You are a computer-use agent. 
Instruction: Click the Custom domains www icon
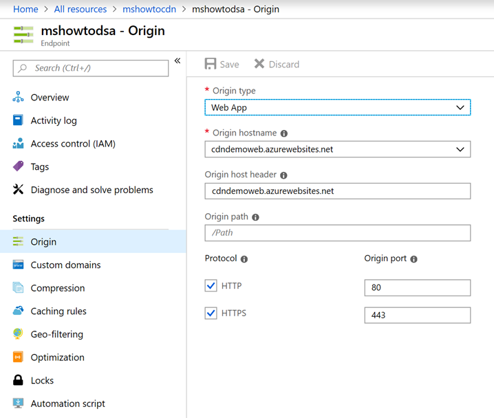[18, 265]
